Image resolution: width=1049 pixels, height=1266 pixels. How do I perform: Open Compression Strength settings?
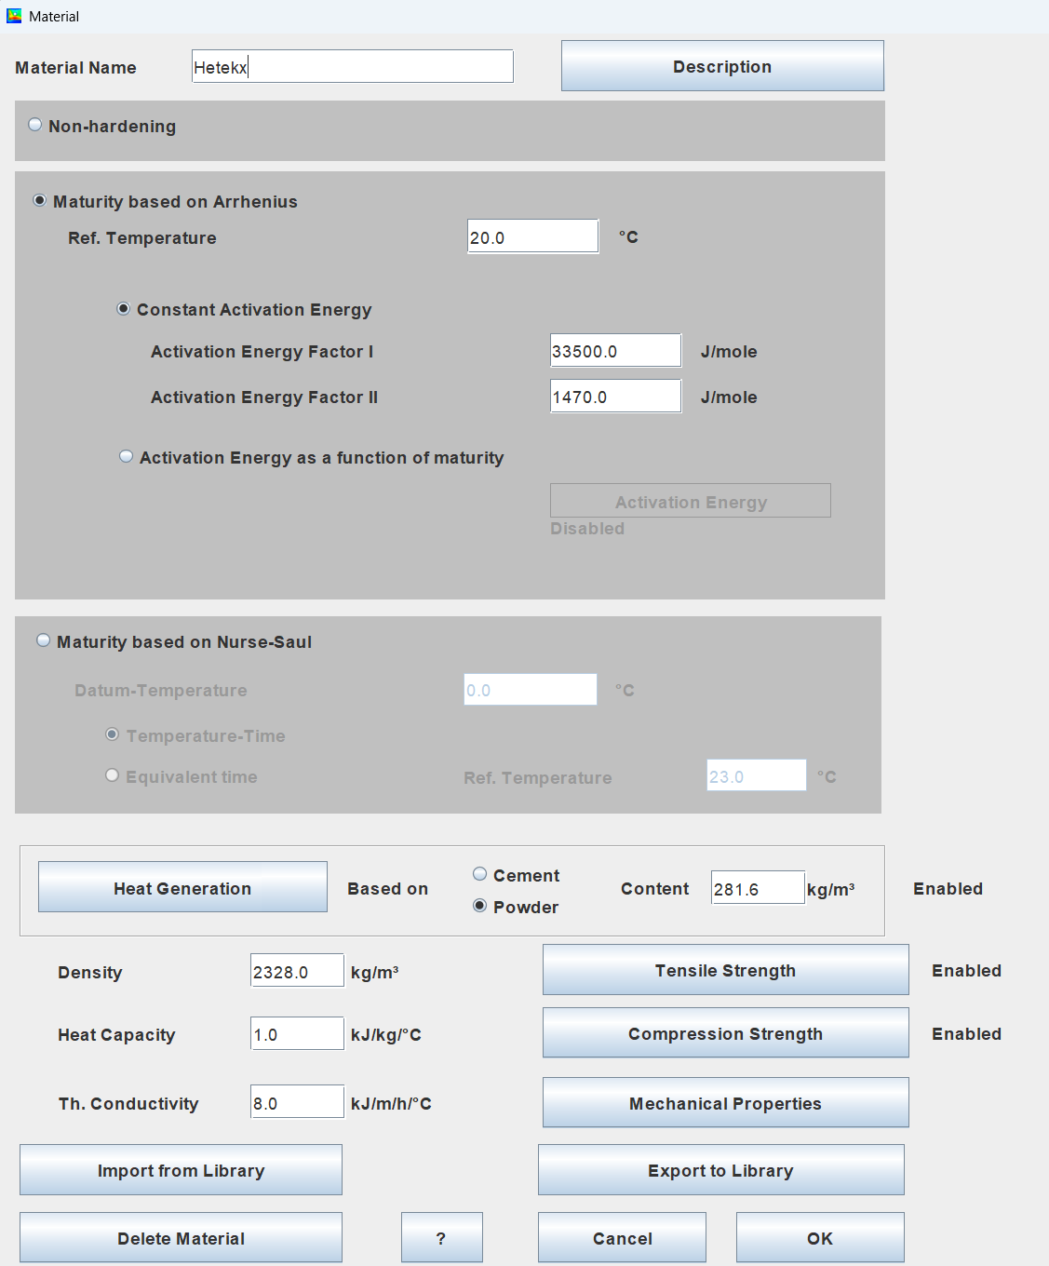[x=725, y=1033]
